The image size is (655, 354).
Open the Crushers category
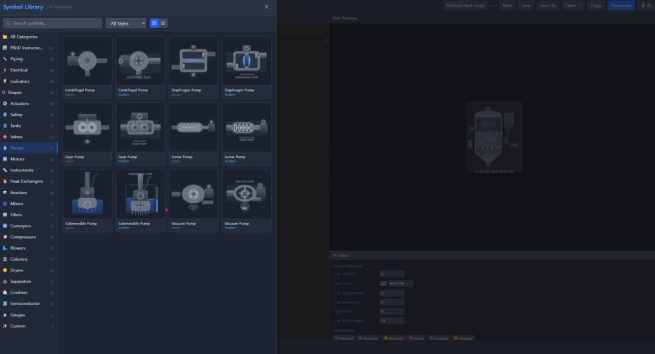(x=28, y=292)
